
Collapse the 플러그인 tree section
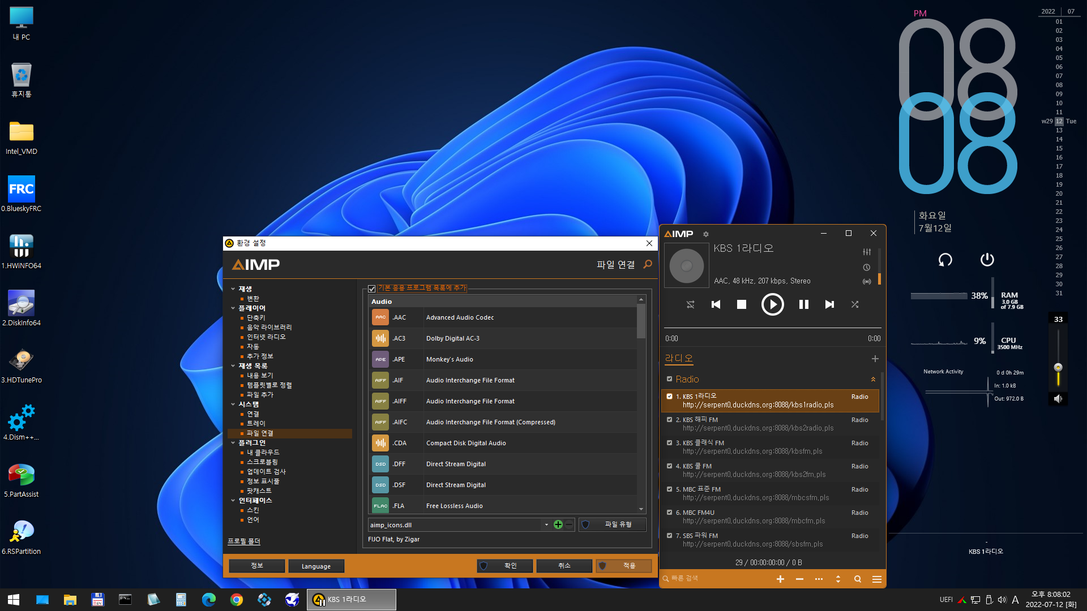[x=233, y=442]
